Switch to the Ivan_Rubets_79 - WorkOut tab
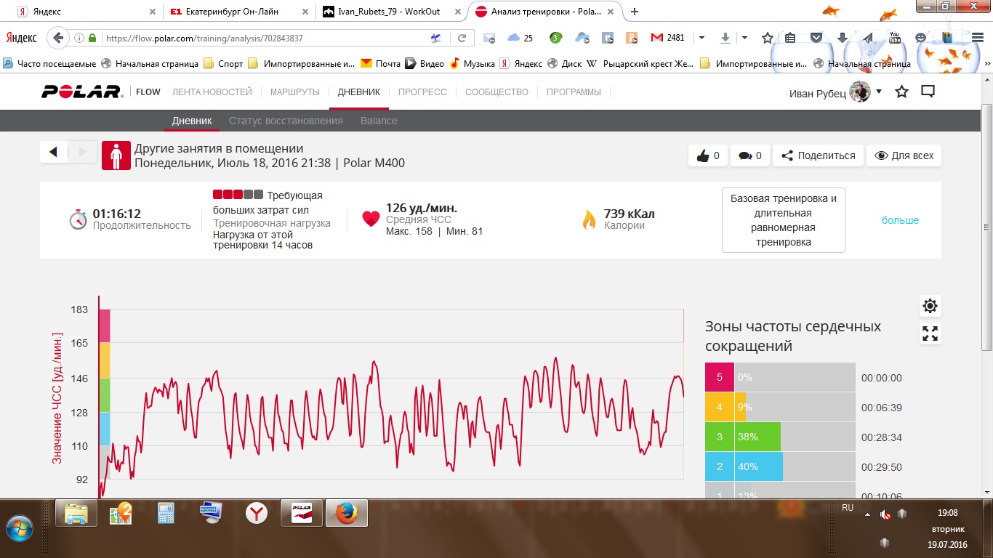Viewport: 993px width, 558px height. point(392,12)
